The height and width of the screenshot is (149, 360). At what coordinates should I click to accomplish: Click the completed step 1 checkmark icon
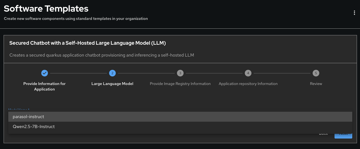click(45, 73)
